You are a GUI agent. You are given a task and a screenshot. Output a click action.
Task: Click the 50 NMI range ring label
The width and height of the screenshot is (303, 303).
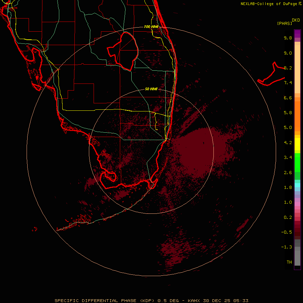151,89
